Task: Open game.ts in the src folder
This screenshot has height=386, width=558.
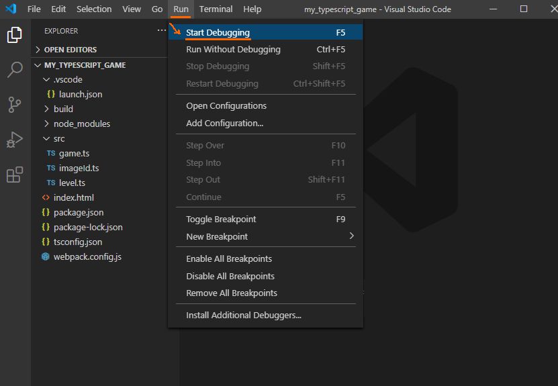Action: pos(74,153)
